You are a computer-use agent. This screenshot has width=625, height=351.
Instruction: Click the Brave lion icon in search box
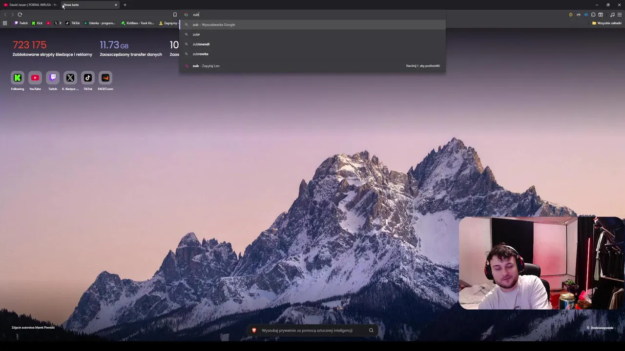coord(254,331)
